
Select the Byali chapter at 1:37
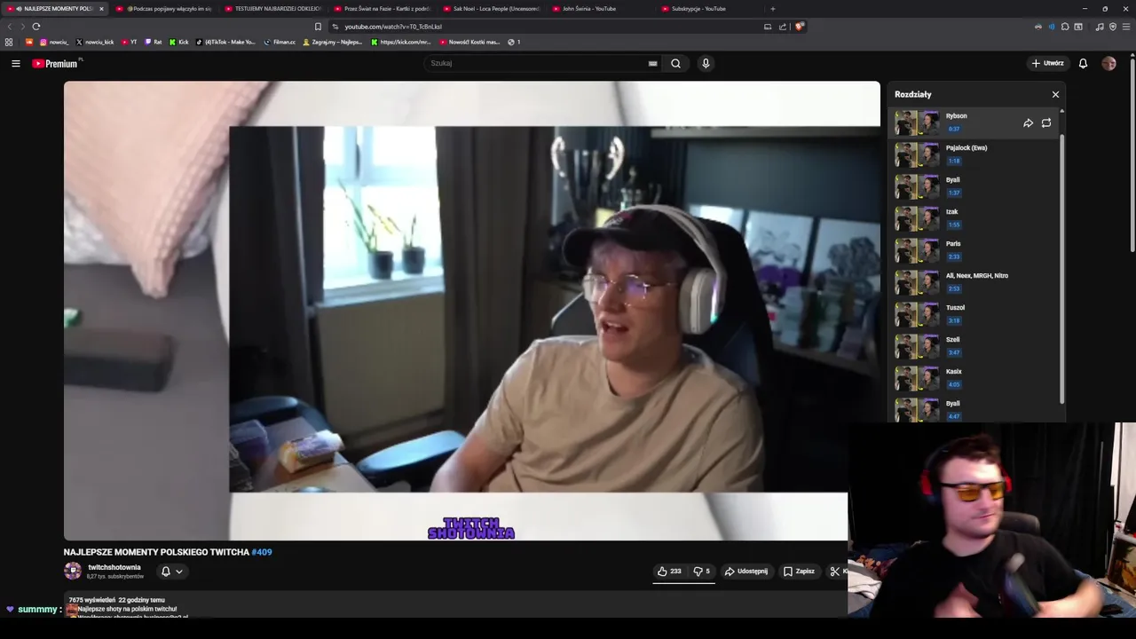tap(974, 186)
